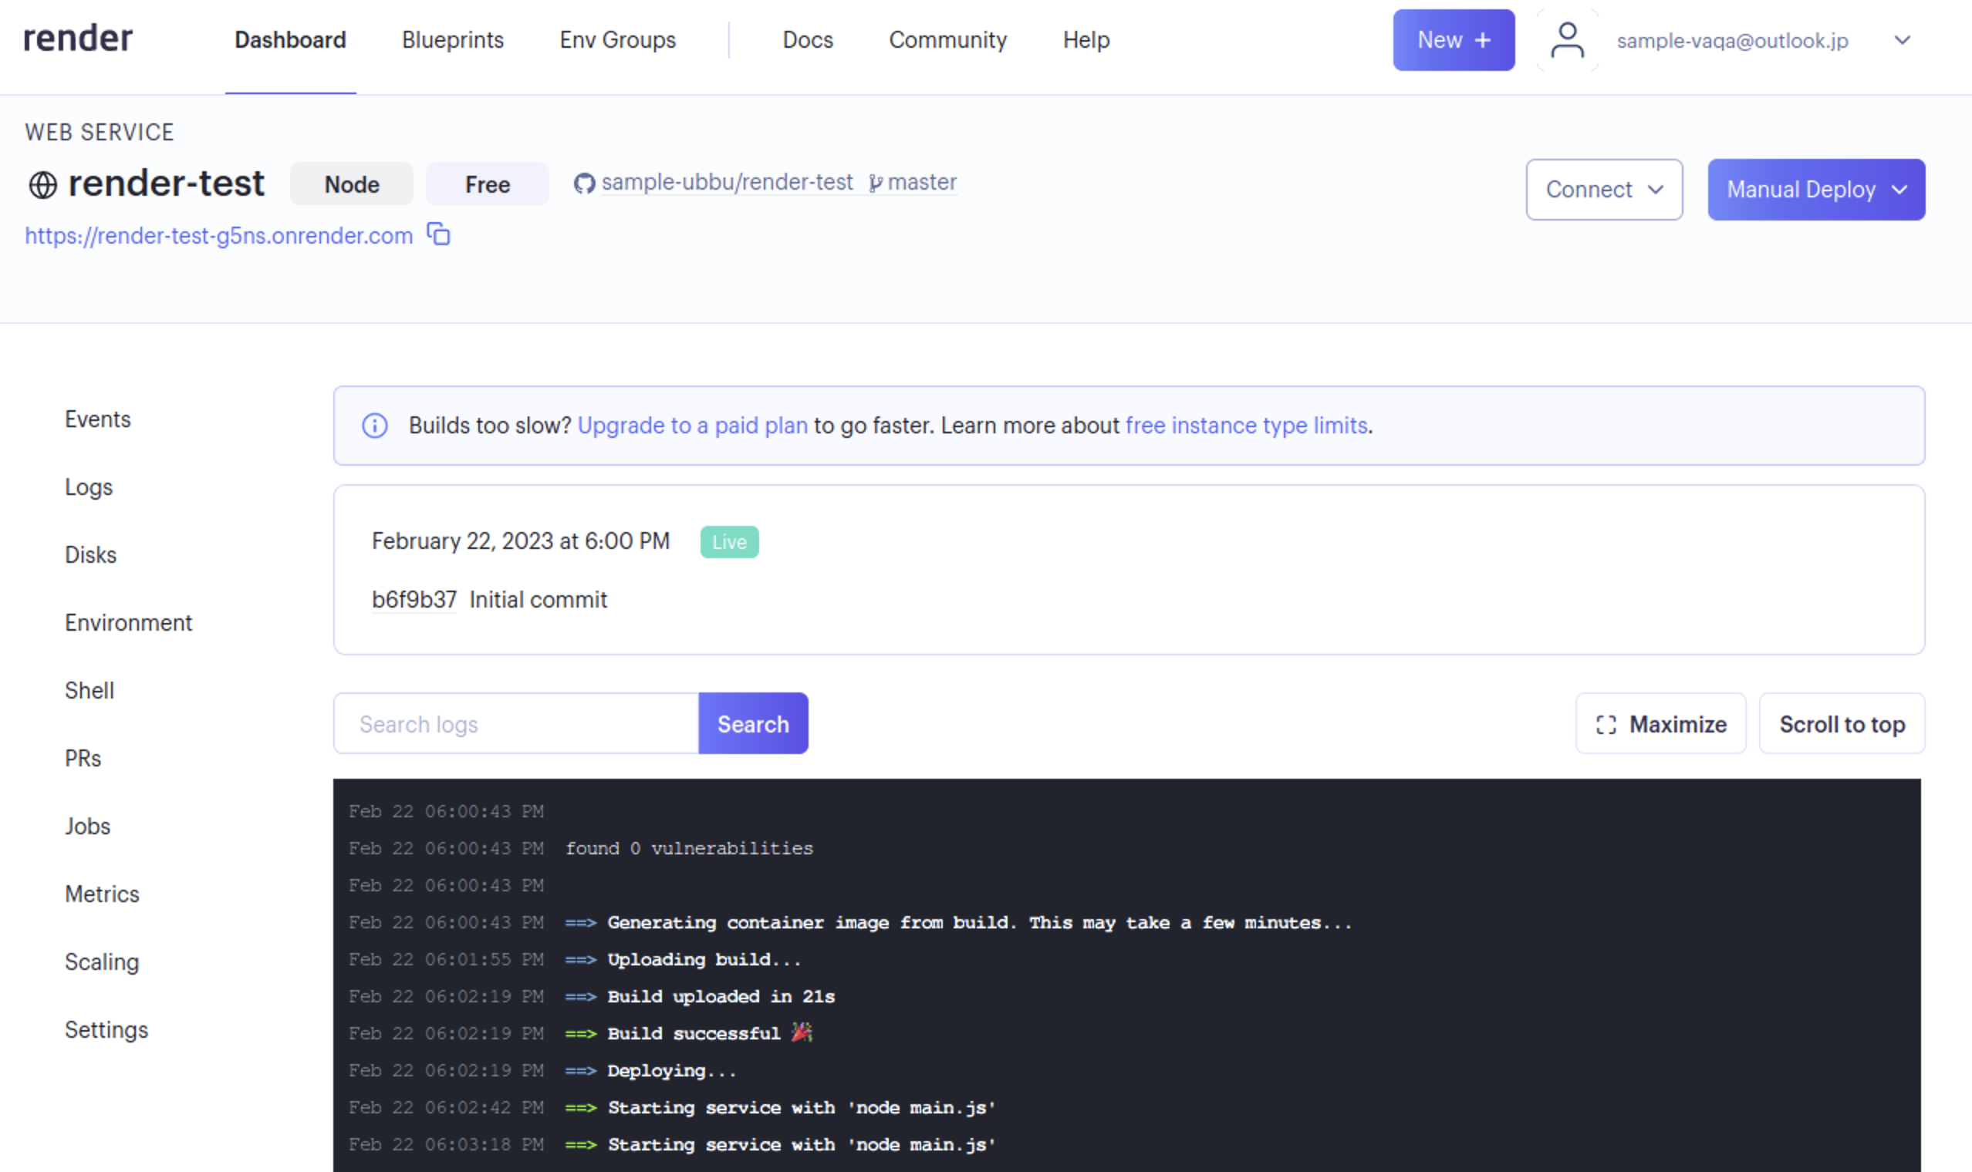
Task: Open the Manual Deploy dropdown
Action: coord(1815,190)
